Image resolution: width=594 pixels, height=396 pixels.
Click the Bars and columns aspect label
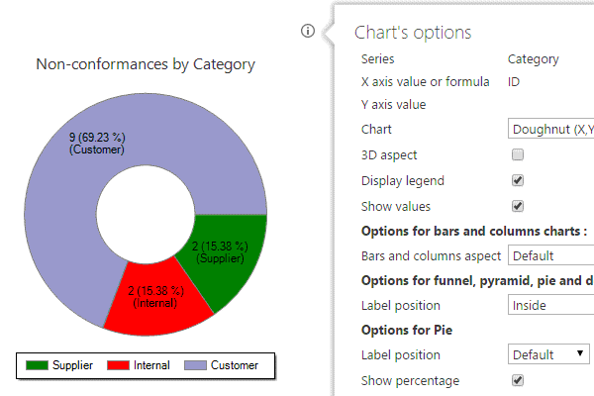(x=431, y=256)
